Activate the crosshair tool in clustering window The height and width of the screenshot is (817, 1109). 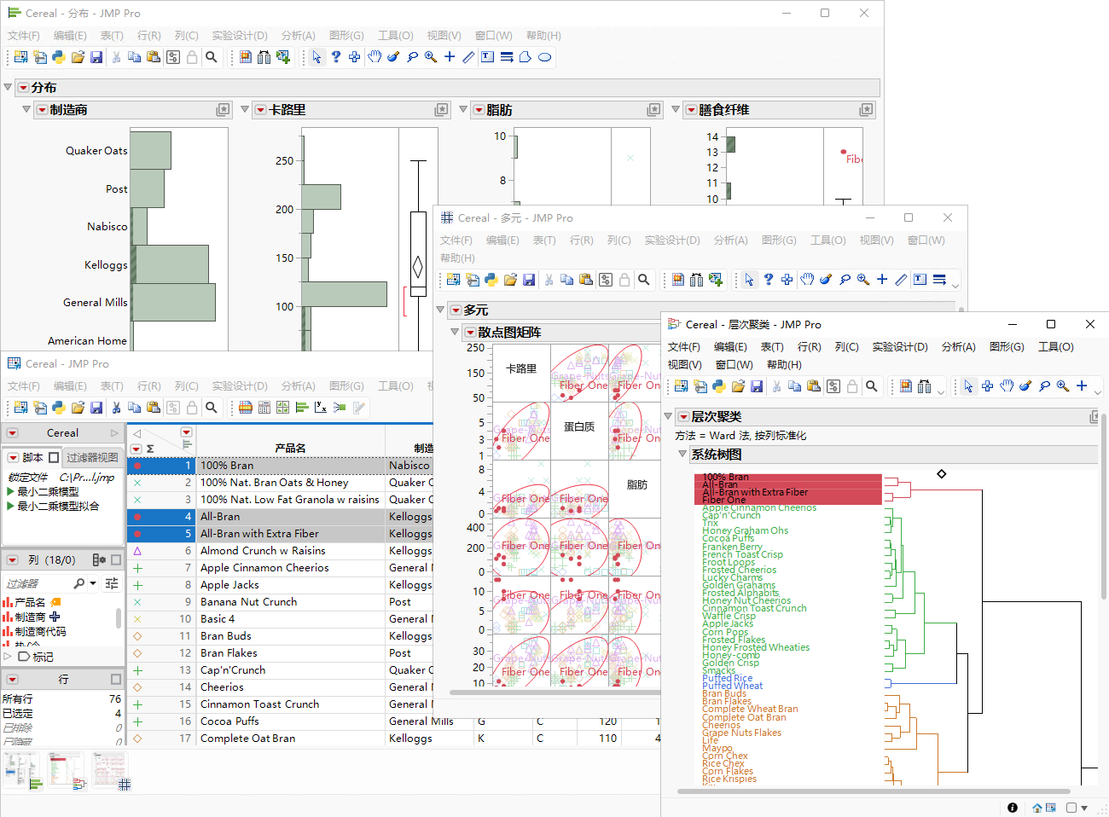click(1082, 386)
